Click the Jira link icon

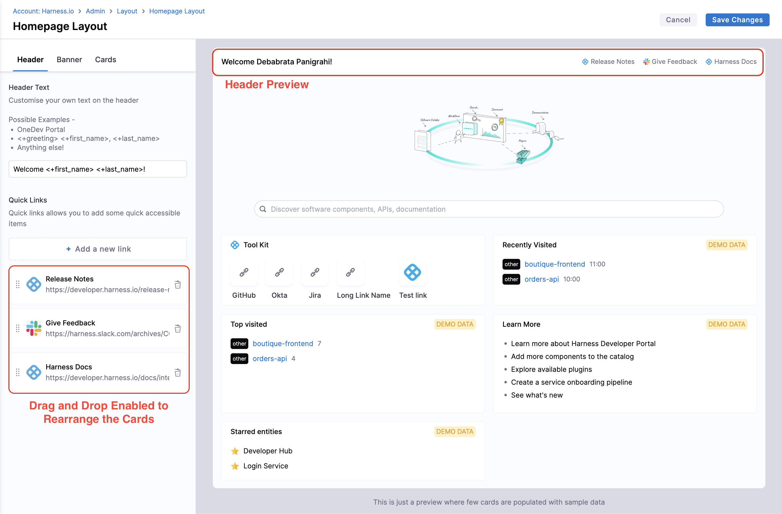(x=315, y=272)
